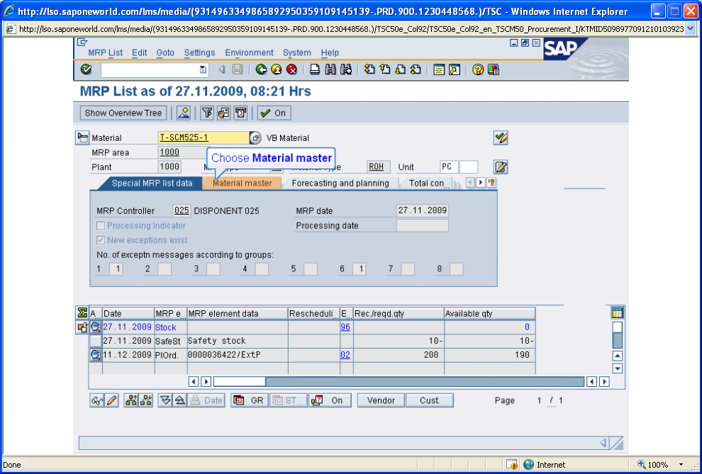
Task: Click the collapse header icon beside Material
Action: (x=82, y=137)
